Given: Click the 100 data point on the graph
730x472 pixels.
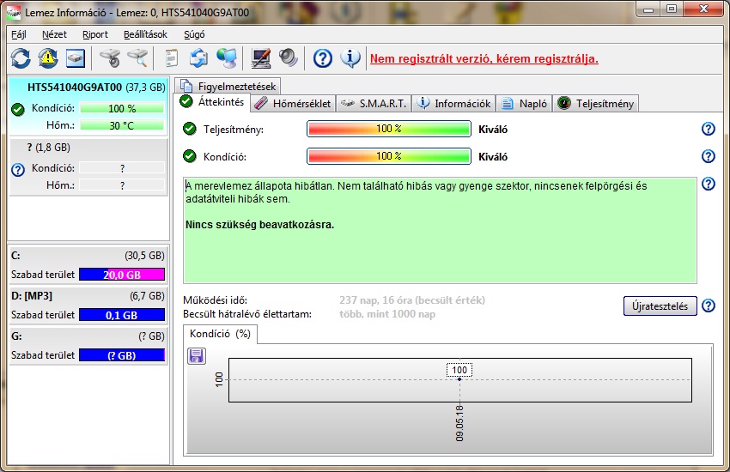Looking at the screenshot, I should 459,379.
